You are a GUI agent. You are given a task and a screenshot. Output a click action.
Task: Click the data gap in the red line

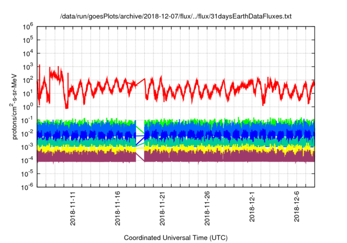click(x=140, y=82)
